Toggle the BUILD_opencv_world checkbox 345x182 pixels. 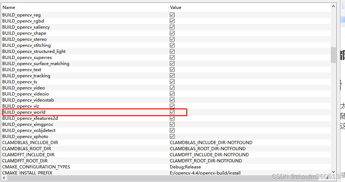pyautogui.click(x=172, y=112)
